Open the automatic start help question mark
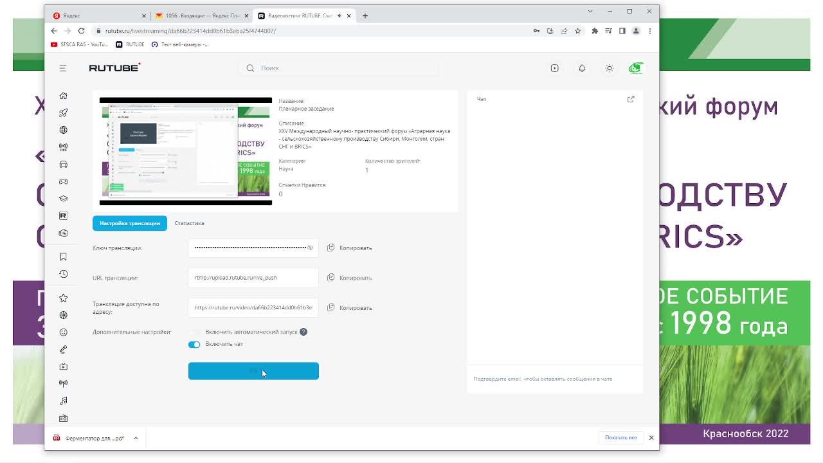This screenshot has width=823, height=463. click(x=303, y=332)
